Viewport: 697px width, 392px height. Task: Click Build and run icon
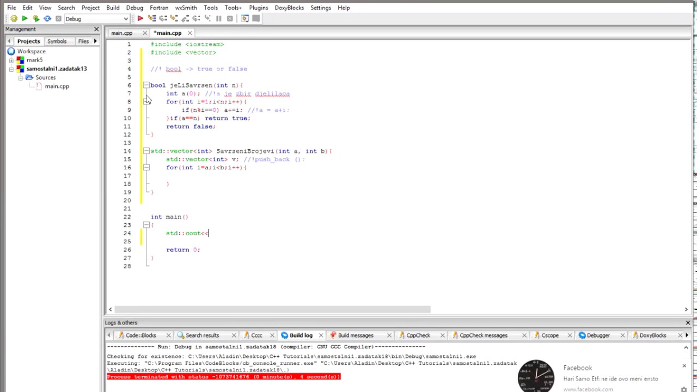36,19
